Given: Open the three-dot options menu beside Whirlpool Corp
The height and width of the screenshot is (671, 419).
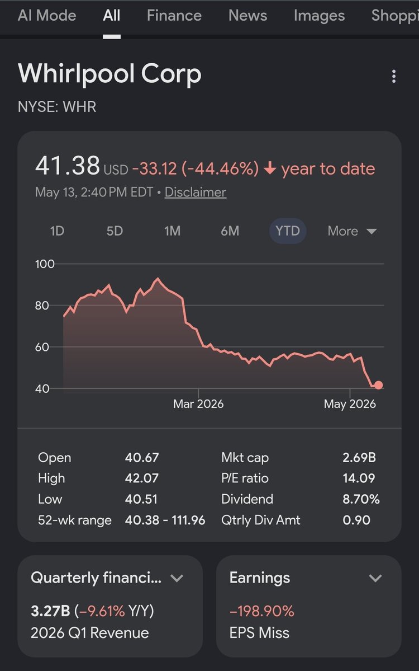Looking at the screenshot, I should pos(393,77).
